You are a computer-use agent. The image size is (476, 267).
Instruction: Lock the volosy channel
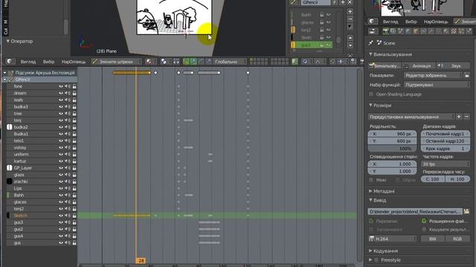pos(74,148)
